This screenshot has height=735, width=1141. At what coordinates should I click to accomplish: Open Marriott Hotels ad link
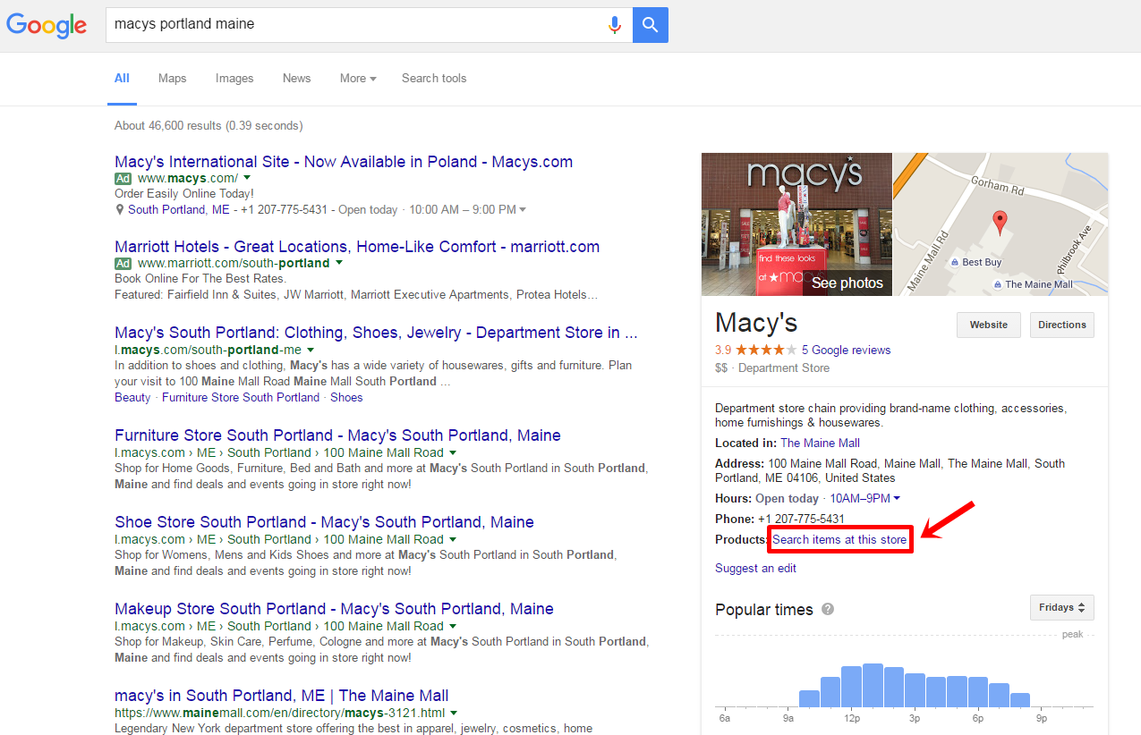[x=357, y=247]
